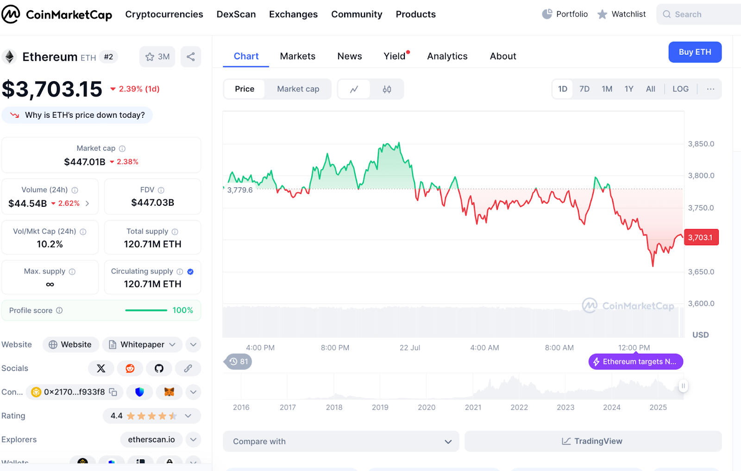Image resolution: width=741 pixels, height=471 pixels.
Task: Click the Ethereum targets N... news marker
Action: coord(635,362)
